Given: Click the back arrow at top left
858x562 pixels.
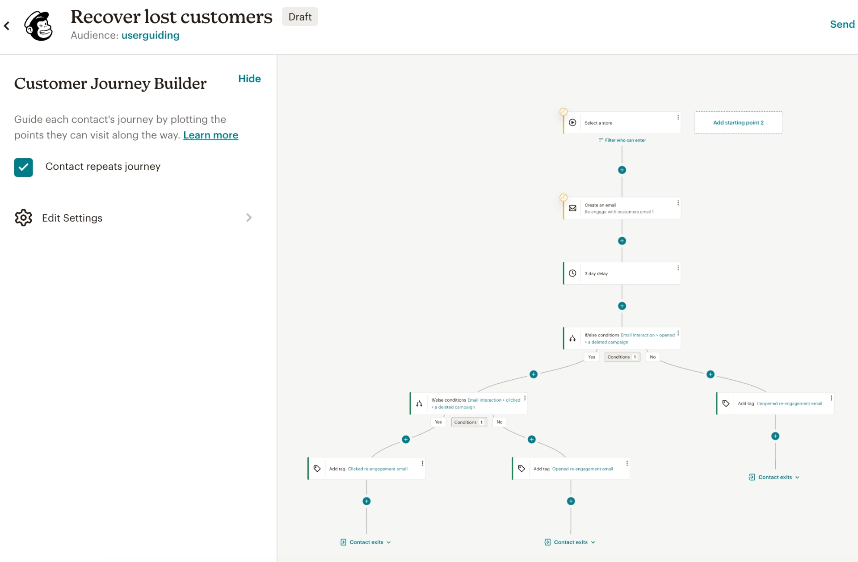Looking at the screenshot, I should point(7,26).
